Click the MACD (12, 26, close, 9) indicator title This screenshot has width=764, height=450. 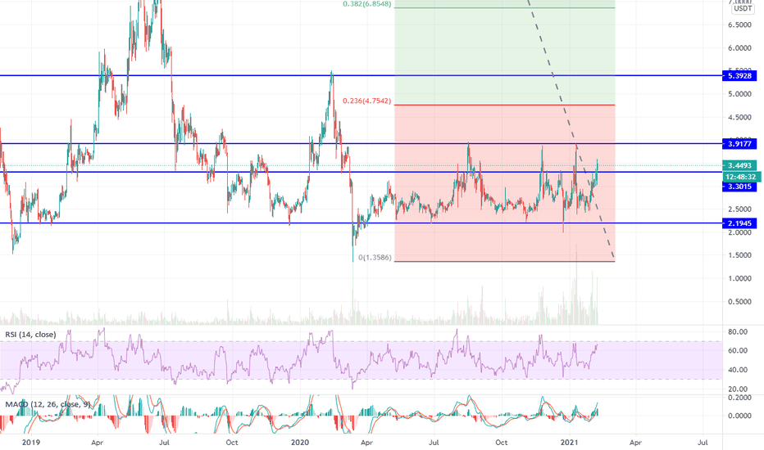click(48, 404)
